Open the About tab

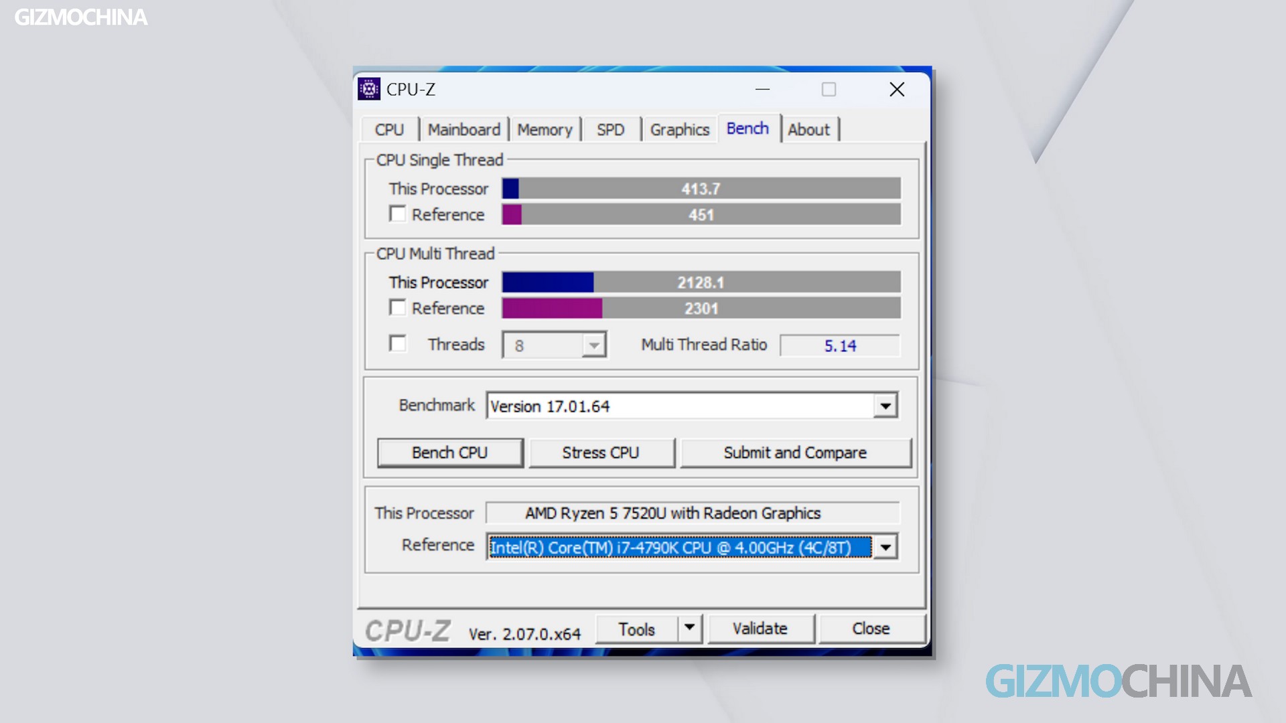pyautogui.click(x=808, y=129)
